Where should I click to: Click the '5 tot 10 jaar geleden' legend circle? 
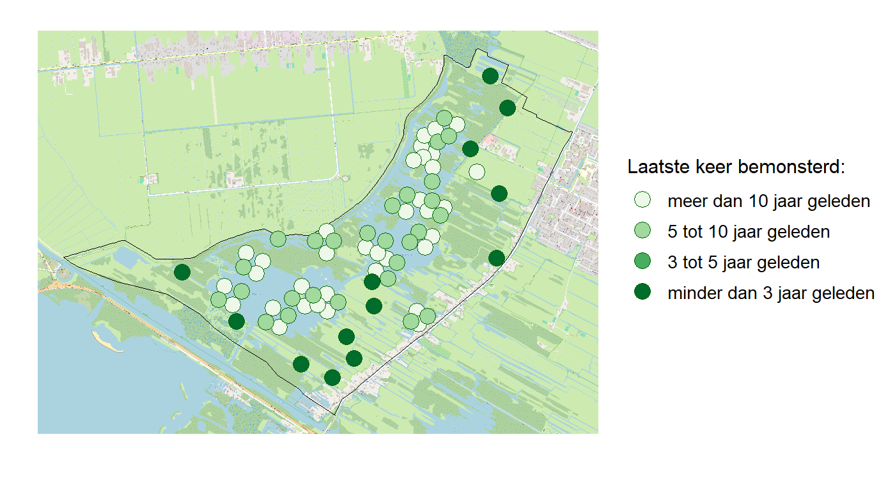pos(642,231)
